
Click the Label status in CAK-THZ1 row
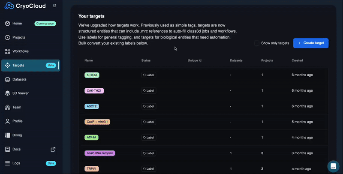[149, 90]
